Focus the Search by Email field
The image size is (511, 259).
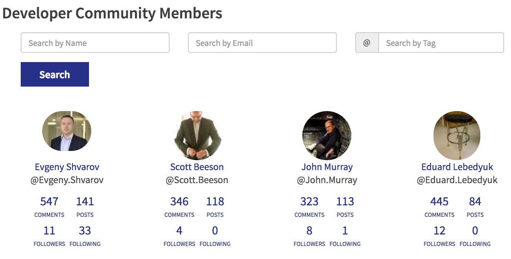pos(262,43)
